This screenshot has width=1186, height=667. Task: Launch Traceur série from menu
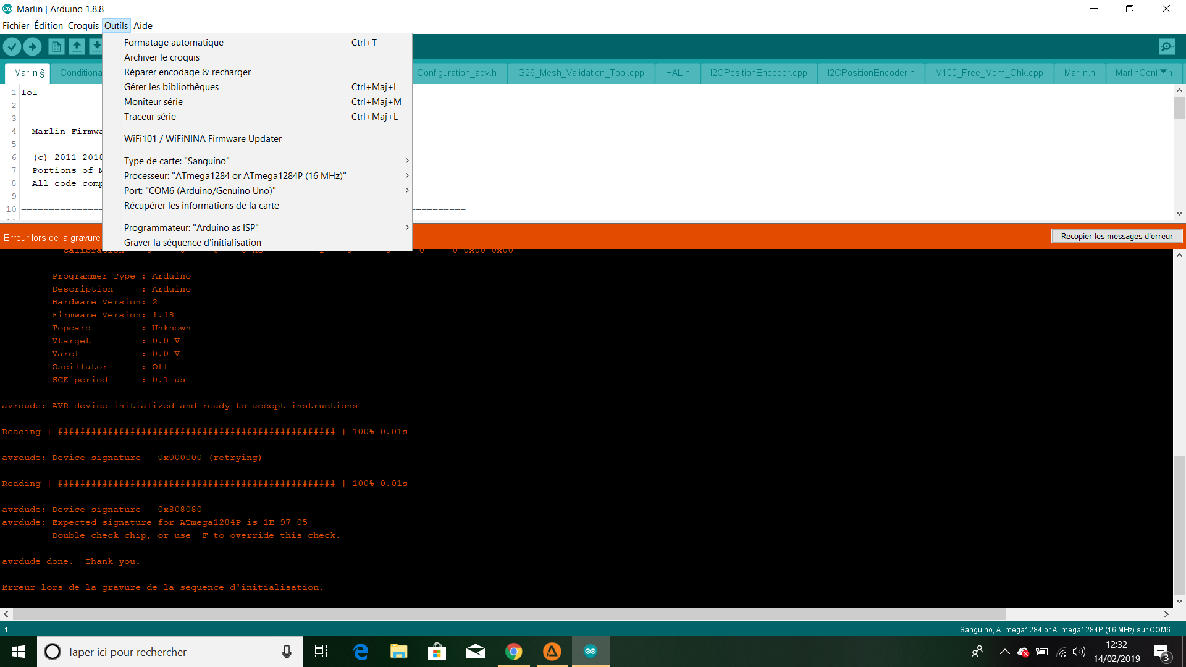[257, 117]
